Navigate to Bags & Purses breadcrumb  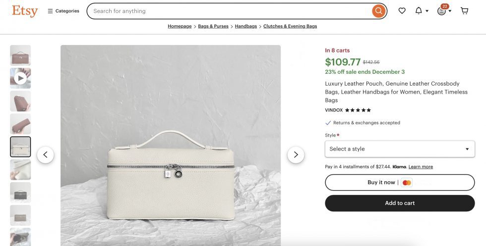point(213,26)
